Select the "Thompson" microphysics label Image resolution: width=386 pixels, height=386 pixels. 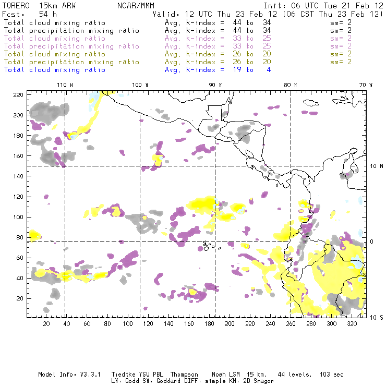click(184, 375)
